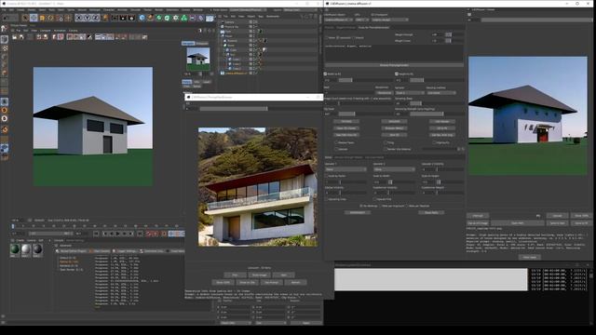Select the green material sphere
The image size is (596, 335).
tap(15, 249)
